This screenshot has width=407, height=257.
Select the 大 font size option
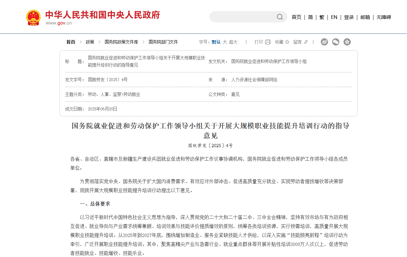click(225, 42)
